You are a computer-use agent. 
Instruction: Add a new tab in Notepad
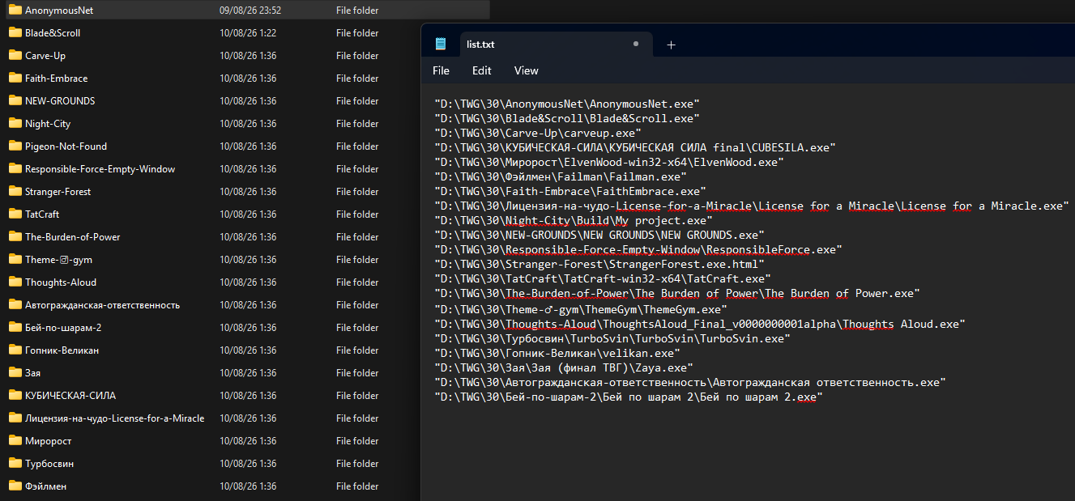[671, 45]
